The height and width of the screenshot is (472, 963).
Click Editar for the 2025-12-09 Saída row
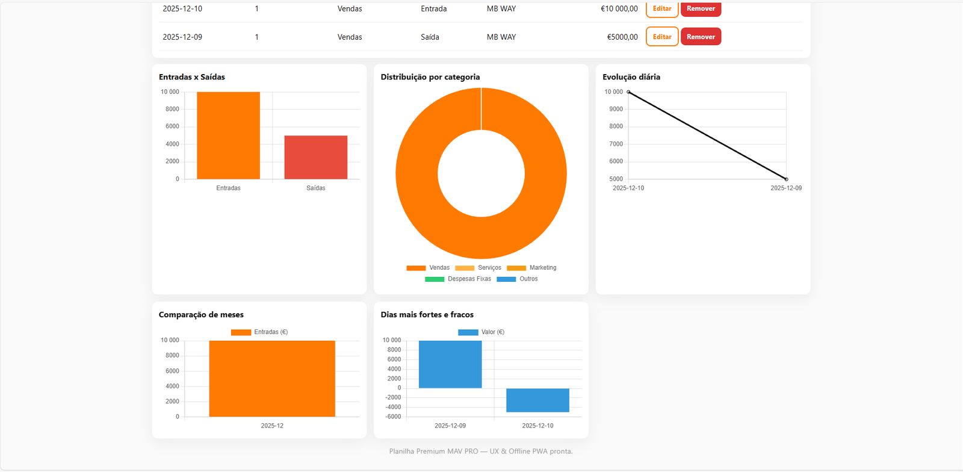click(x=661, y=37)
